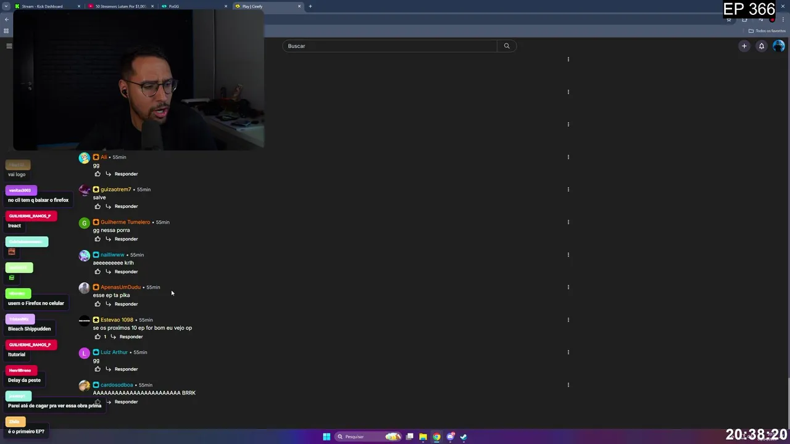Image resolution: width=790 pixels, height=444 pixels.
Task: Open Discord from the taskbar
Action: coord(451,437)
